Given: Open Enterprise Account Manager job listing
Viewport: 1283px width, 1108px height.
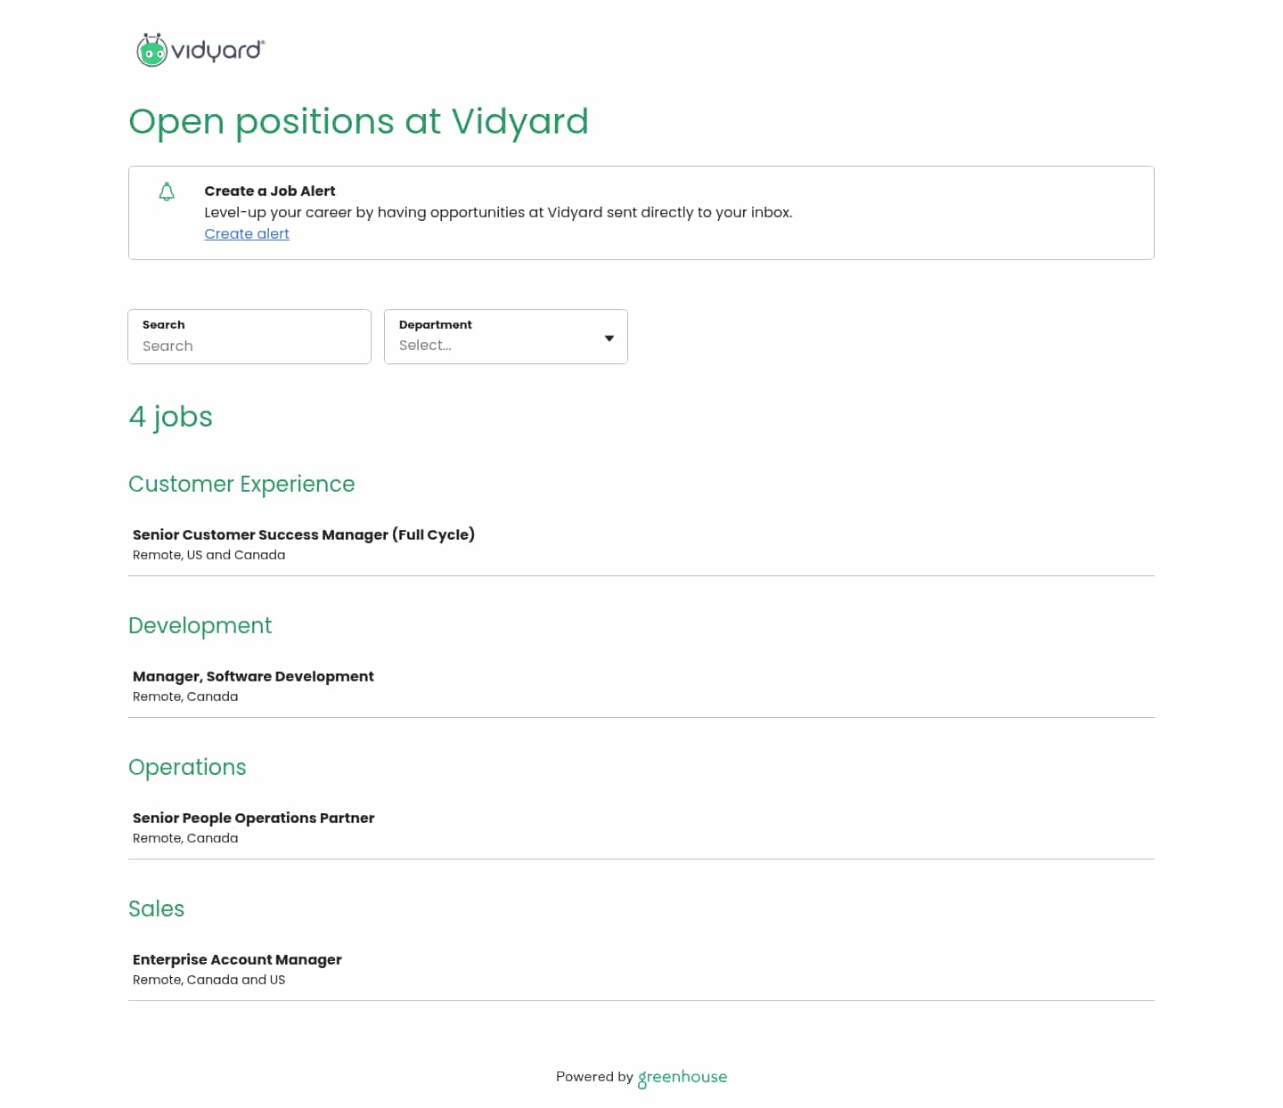Looking at the screenshot, I should 237,959.
